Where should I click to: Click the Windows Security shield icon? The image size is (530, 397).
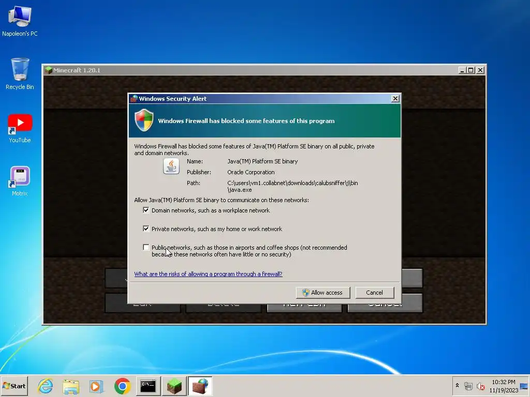(x=144, y=120)
